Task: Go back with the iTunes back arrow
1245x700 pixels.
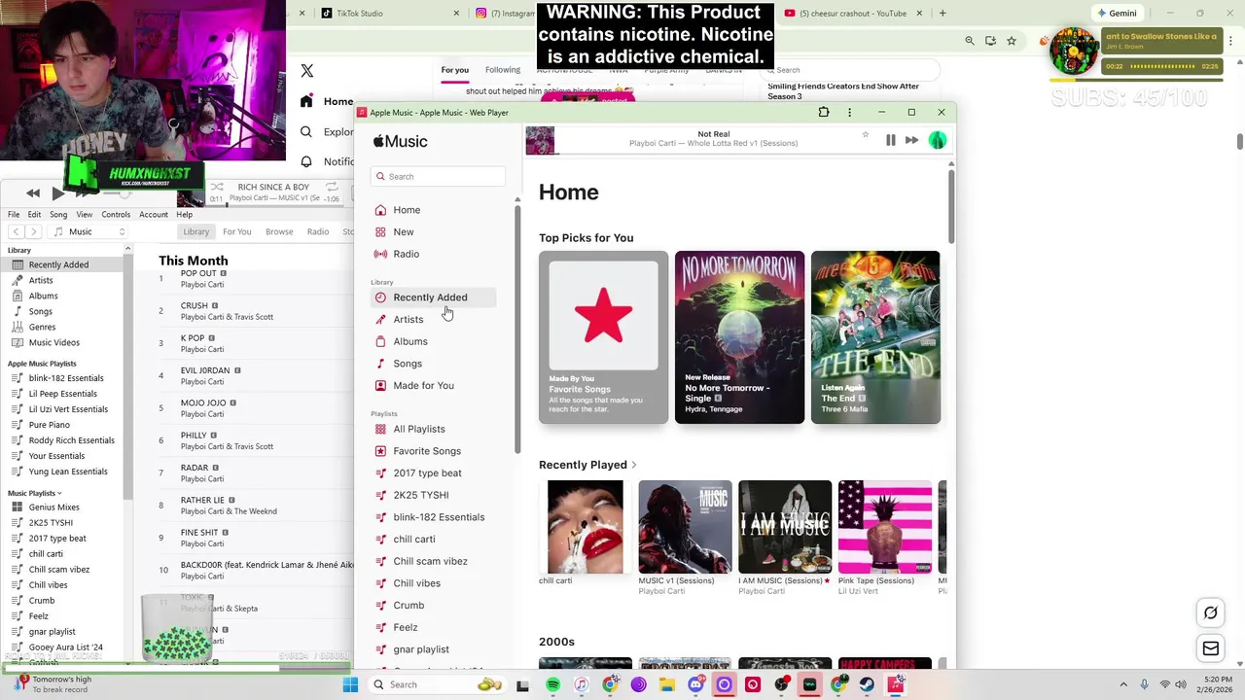Action: [x=17, y=231]
